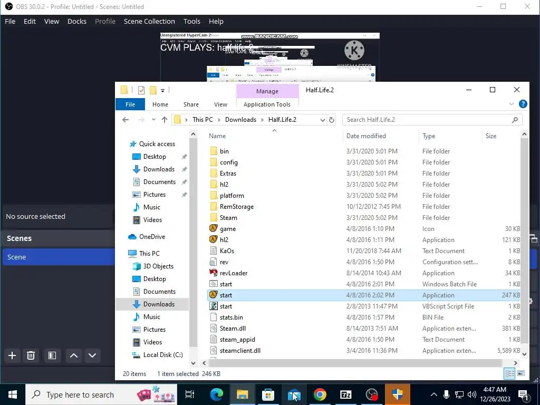The height and width of the screenshot is (405, 540).
Task: Click microphone icon in system tray
Action: pos(446,394)
